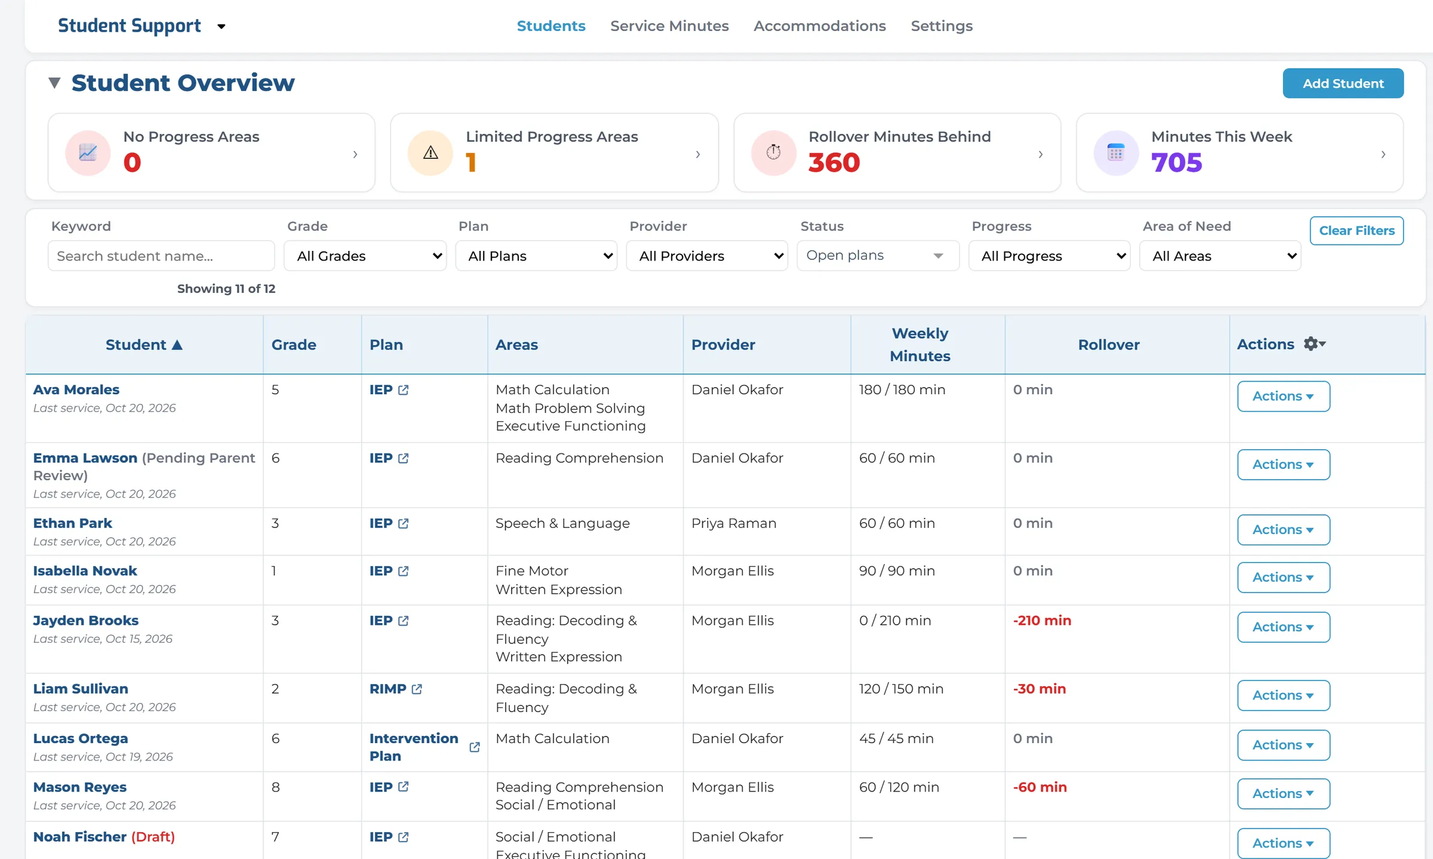Open Actions dropdown for Jayden Brooks
The width and height of the screenshot is (1433, 859).
tap(1283, 627)
